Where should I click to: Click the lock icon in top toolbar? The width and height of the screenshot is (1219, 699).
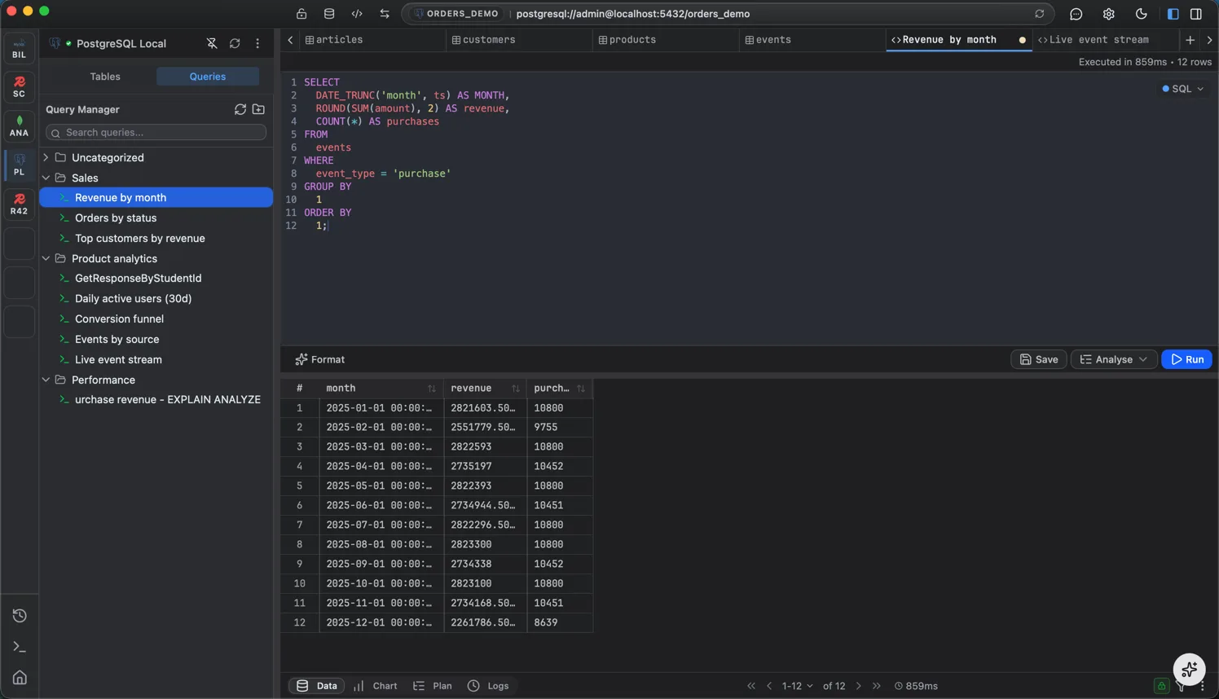pos(301,14)
